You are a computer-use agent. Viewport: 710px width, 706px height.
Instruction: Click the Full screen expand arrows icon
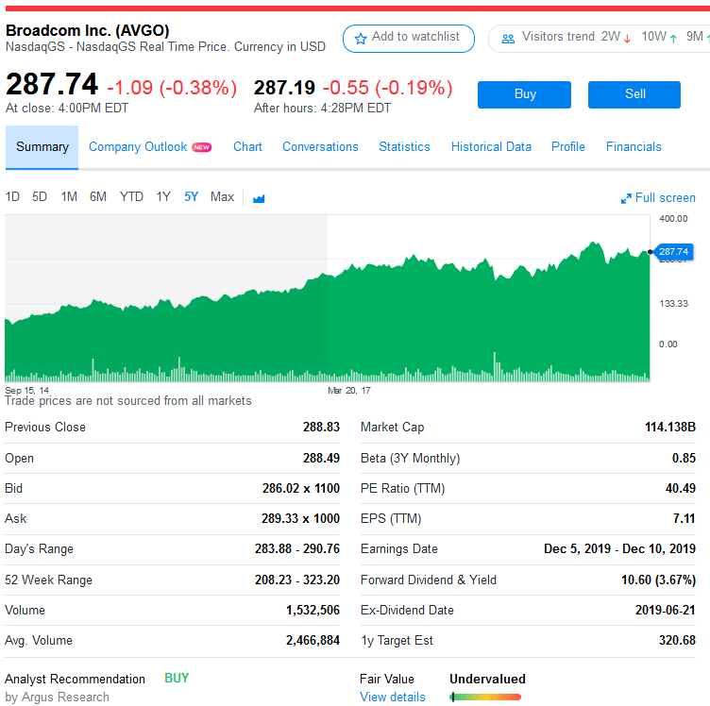[626, 198]
